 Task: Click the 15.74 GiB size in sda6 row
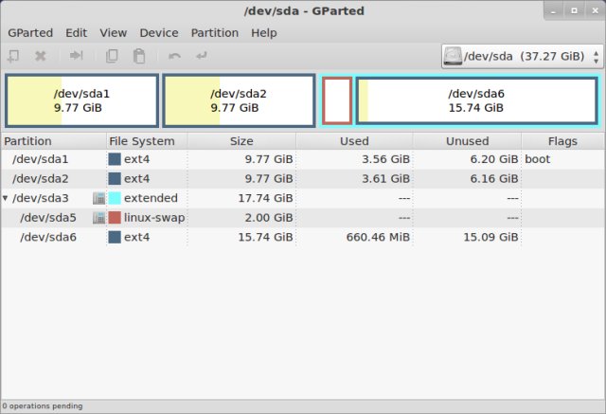(265, 237)
